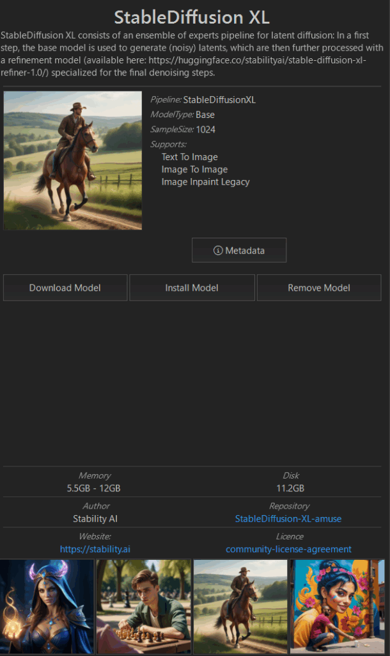Image resolution: width=390 pixels, height=656 pixels.
Task: Click the Disk value 11.2GB
Action: [x=290, y=488]
